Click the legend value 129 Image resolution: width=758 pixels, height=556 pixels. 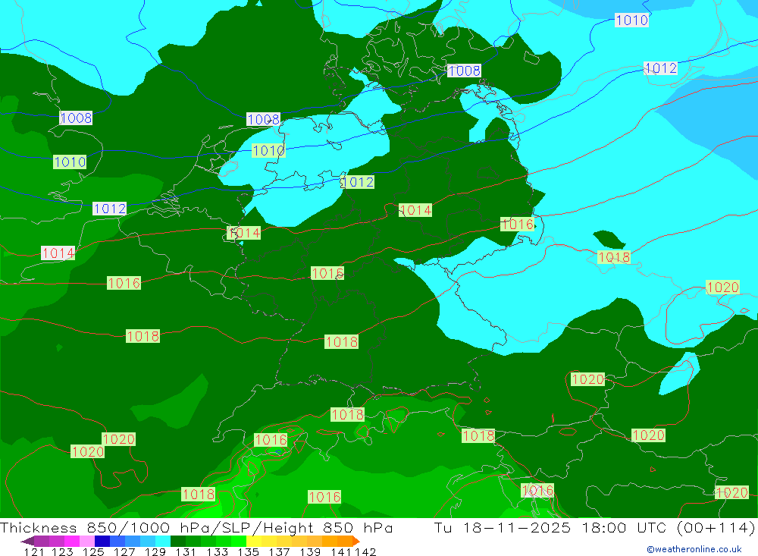click(x=155, y=552)
